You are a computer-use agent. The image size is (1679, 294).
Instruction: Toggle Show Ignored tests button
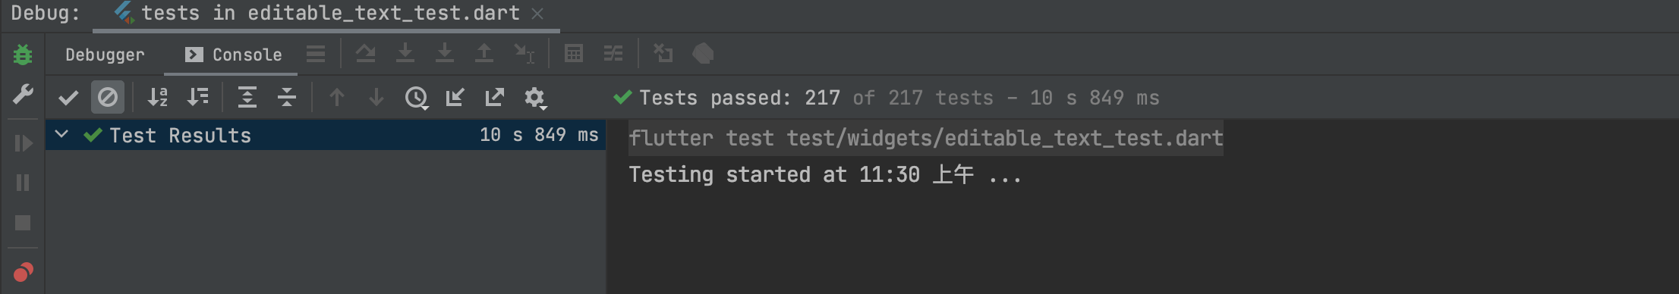(108, 97)
